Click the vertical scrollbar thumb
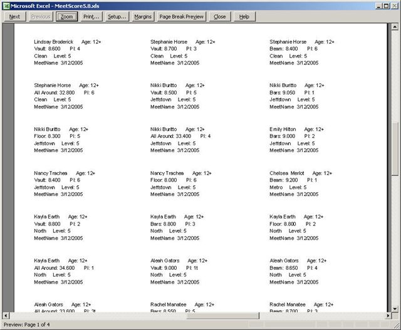The image size is (401, 330). 395,149
